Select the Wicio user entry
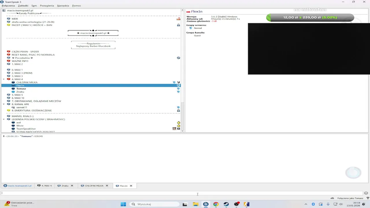Image resolution: width=370 pixels, height=208 pixels. click(x=20, y=126)
